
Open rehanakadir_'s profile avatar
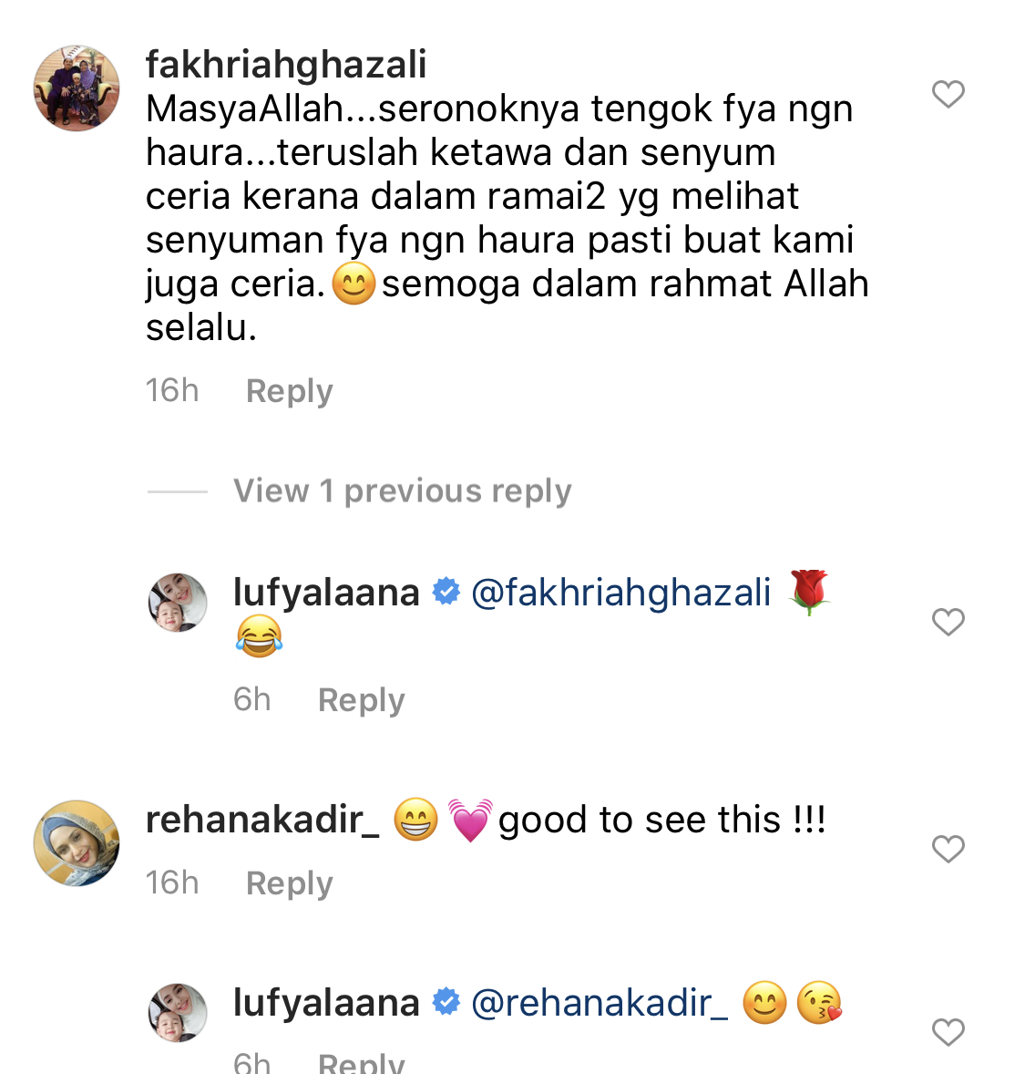tap(77, 843)
